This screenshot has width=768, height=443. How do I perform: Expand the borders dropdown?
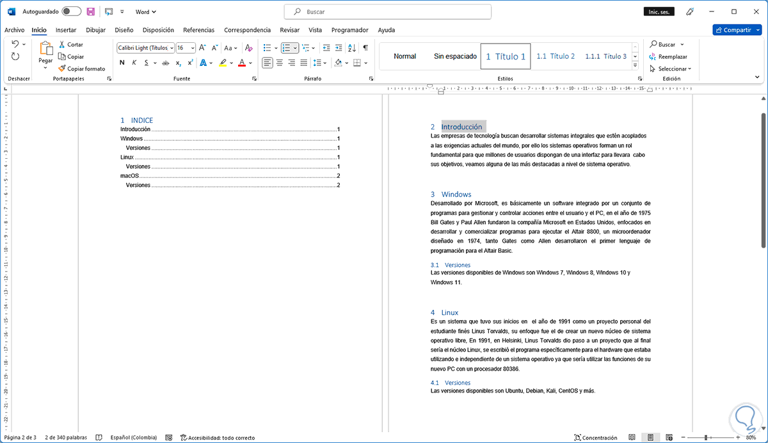(x=366, y=63)
